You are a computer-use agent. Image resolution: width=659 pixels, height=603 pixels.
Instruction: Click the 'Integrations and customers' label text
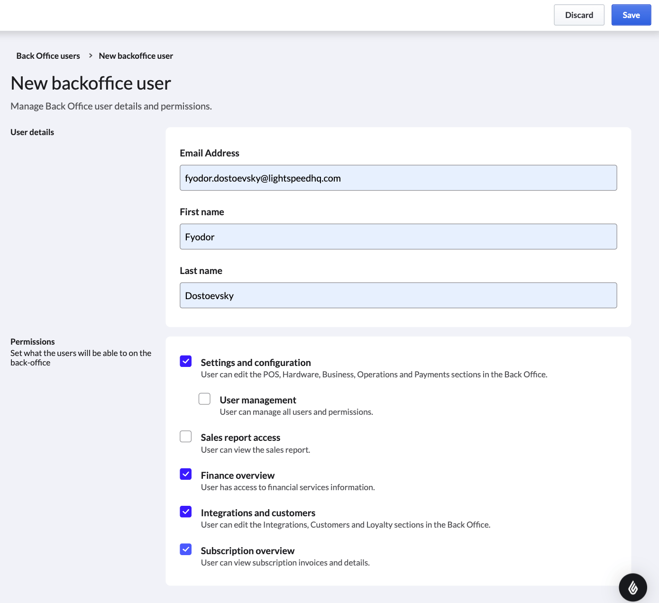(x=258, y=513)
